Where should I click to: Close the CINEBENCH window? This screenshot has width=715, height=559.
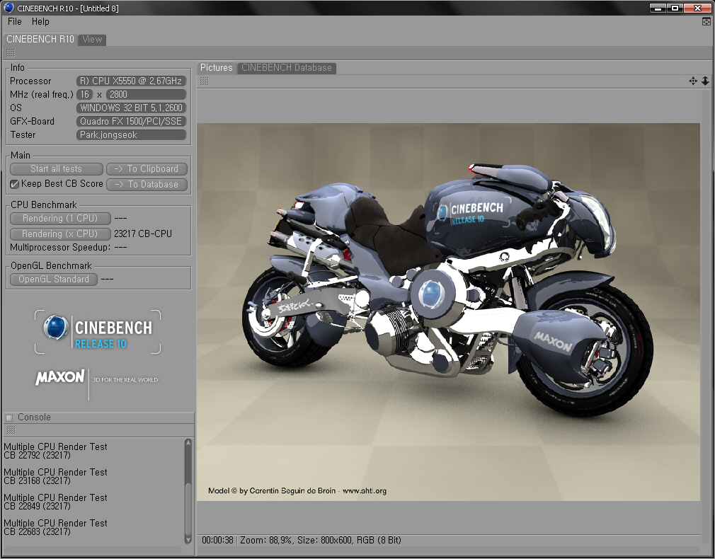[x=698, y=8]
